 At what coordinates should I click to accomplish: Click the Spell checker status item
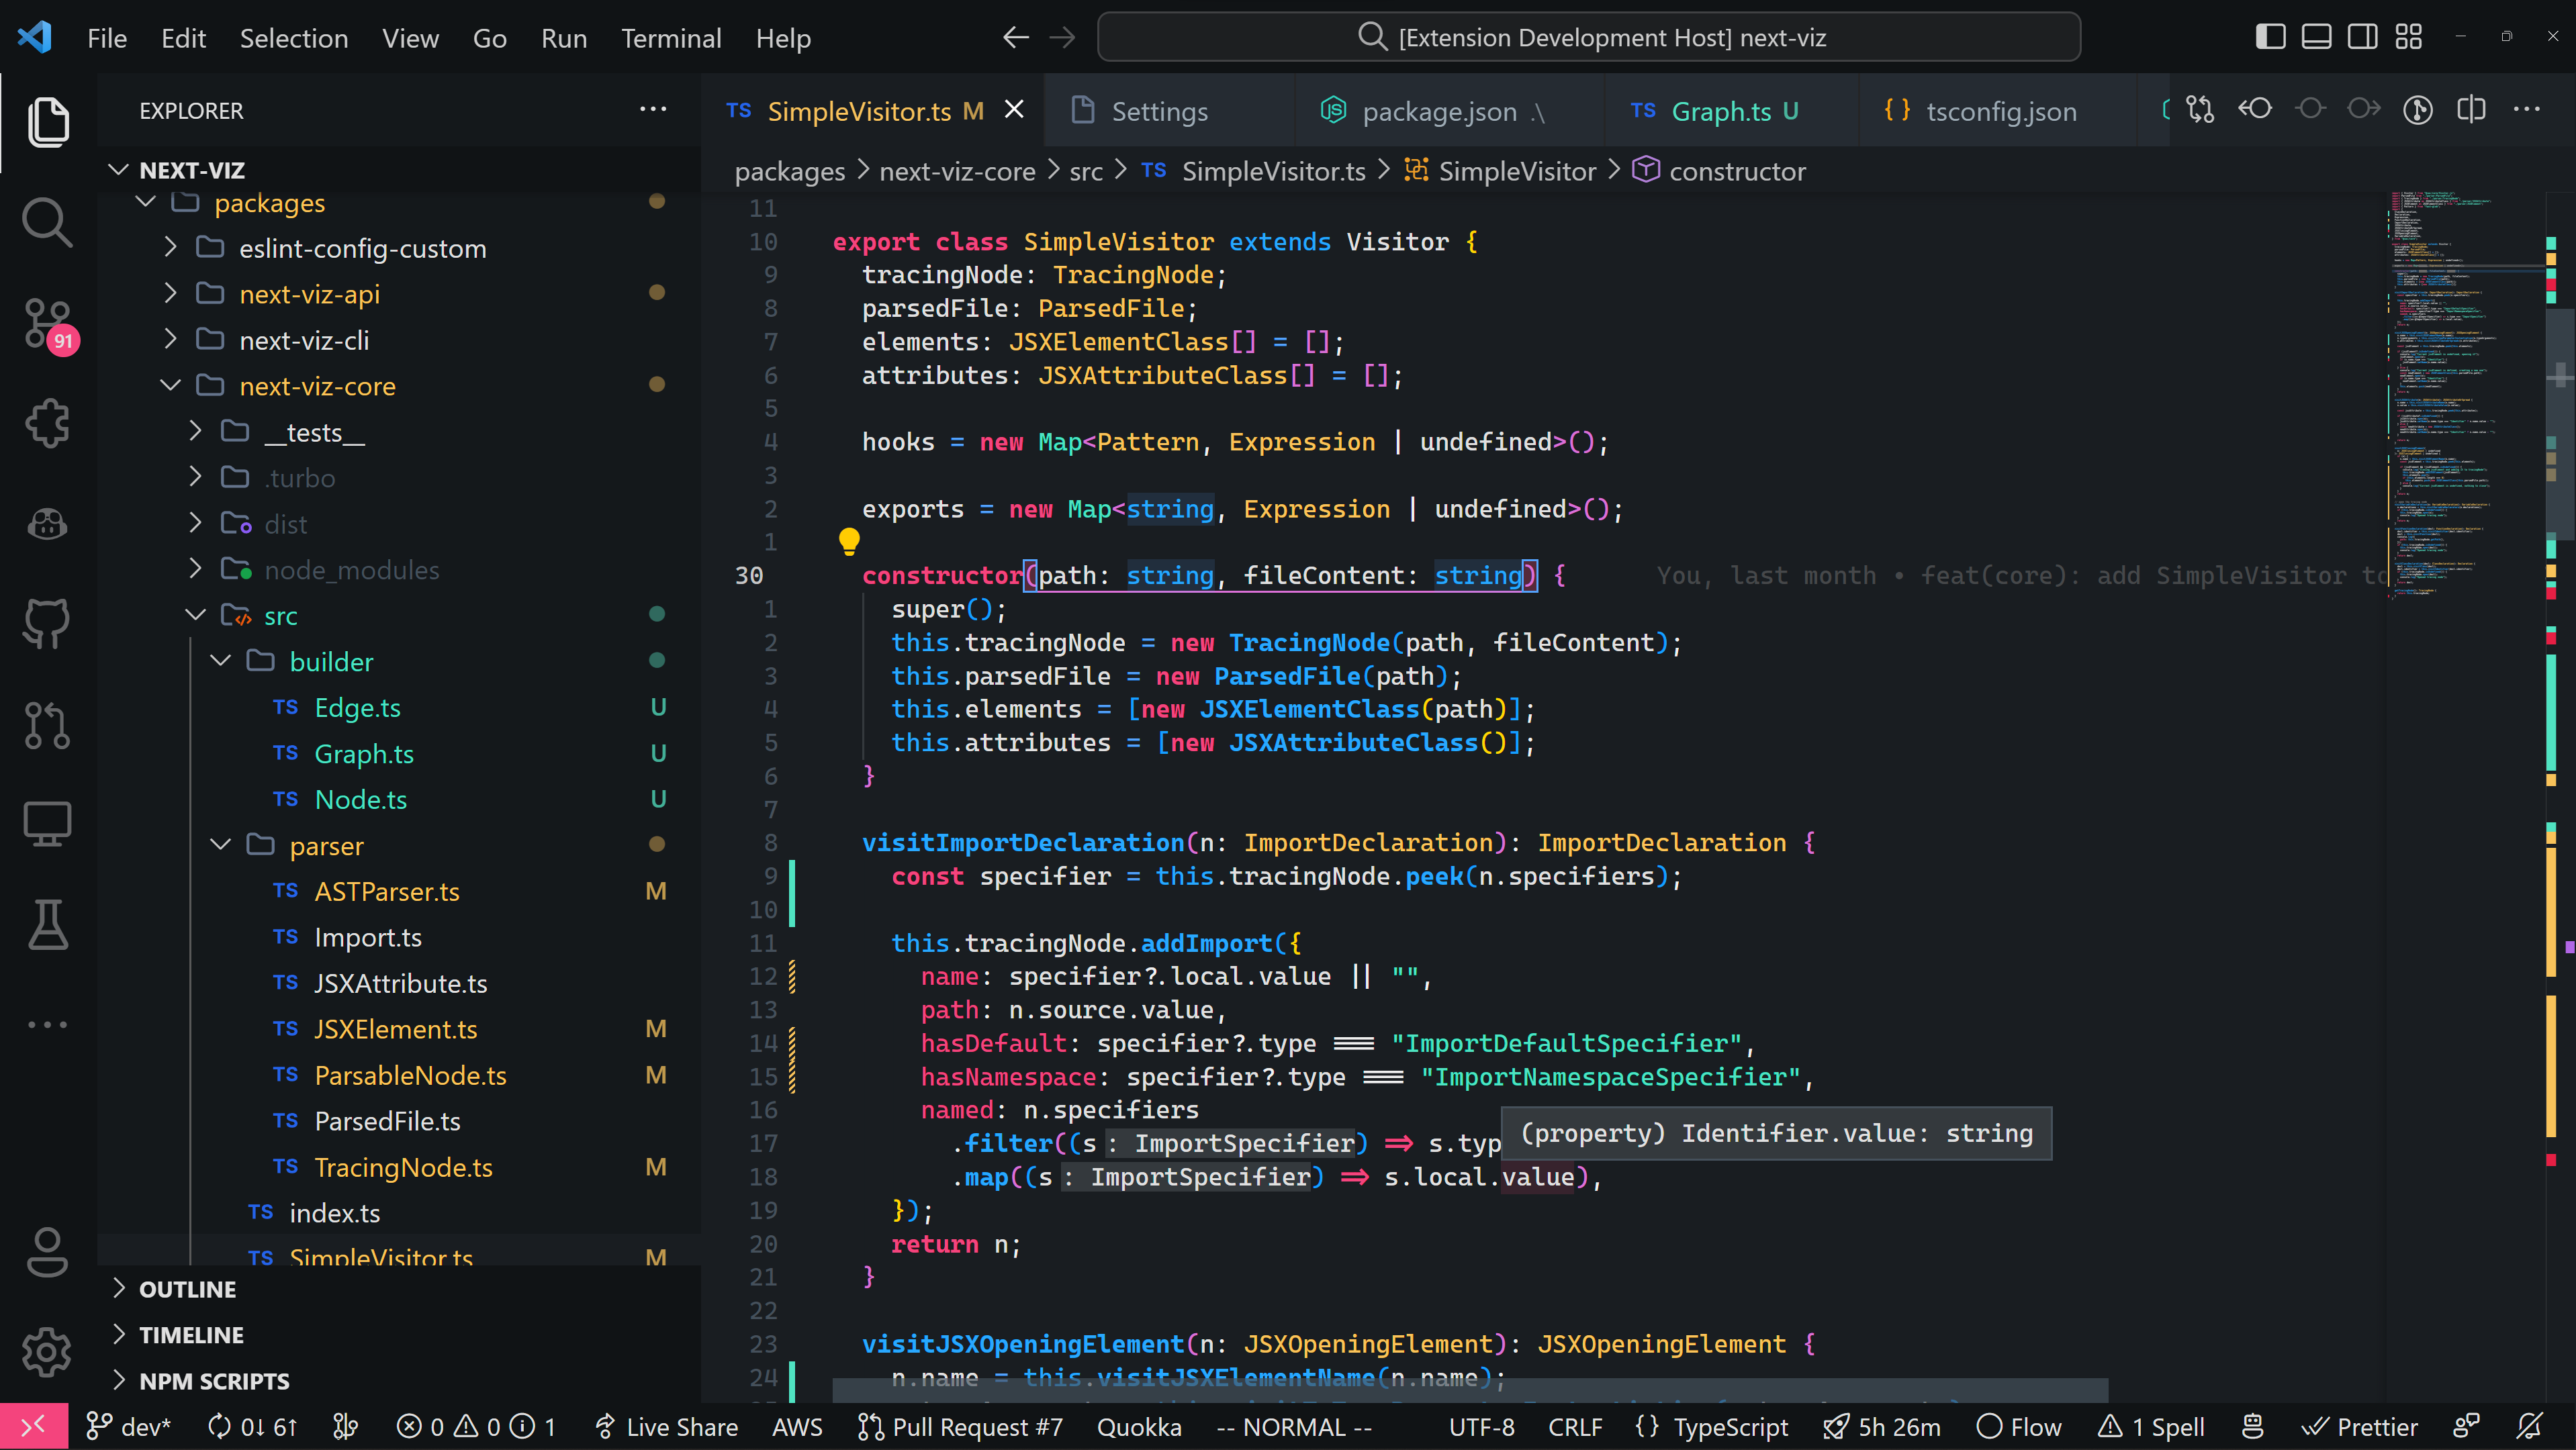click(x=2151, y=1426)
